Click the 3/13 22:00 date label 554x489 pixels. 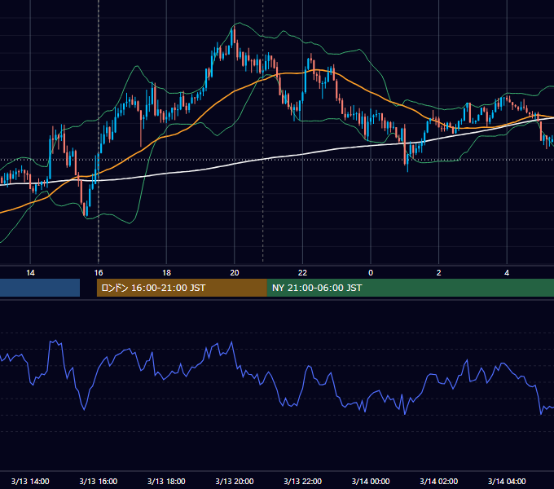(303, 481)
